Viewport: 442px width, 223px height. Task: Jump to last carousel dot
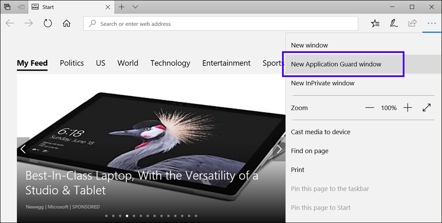pyautogui.click(x=196, y=216)
